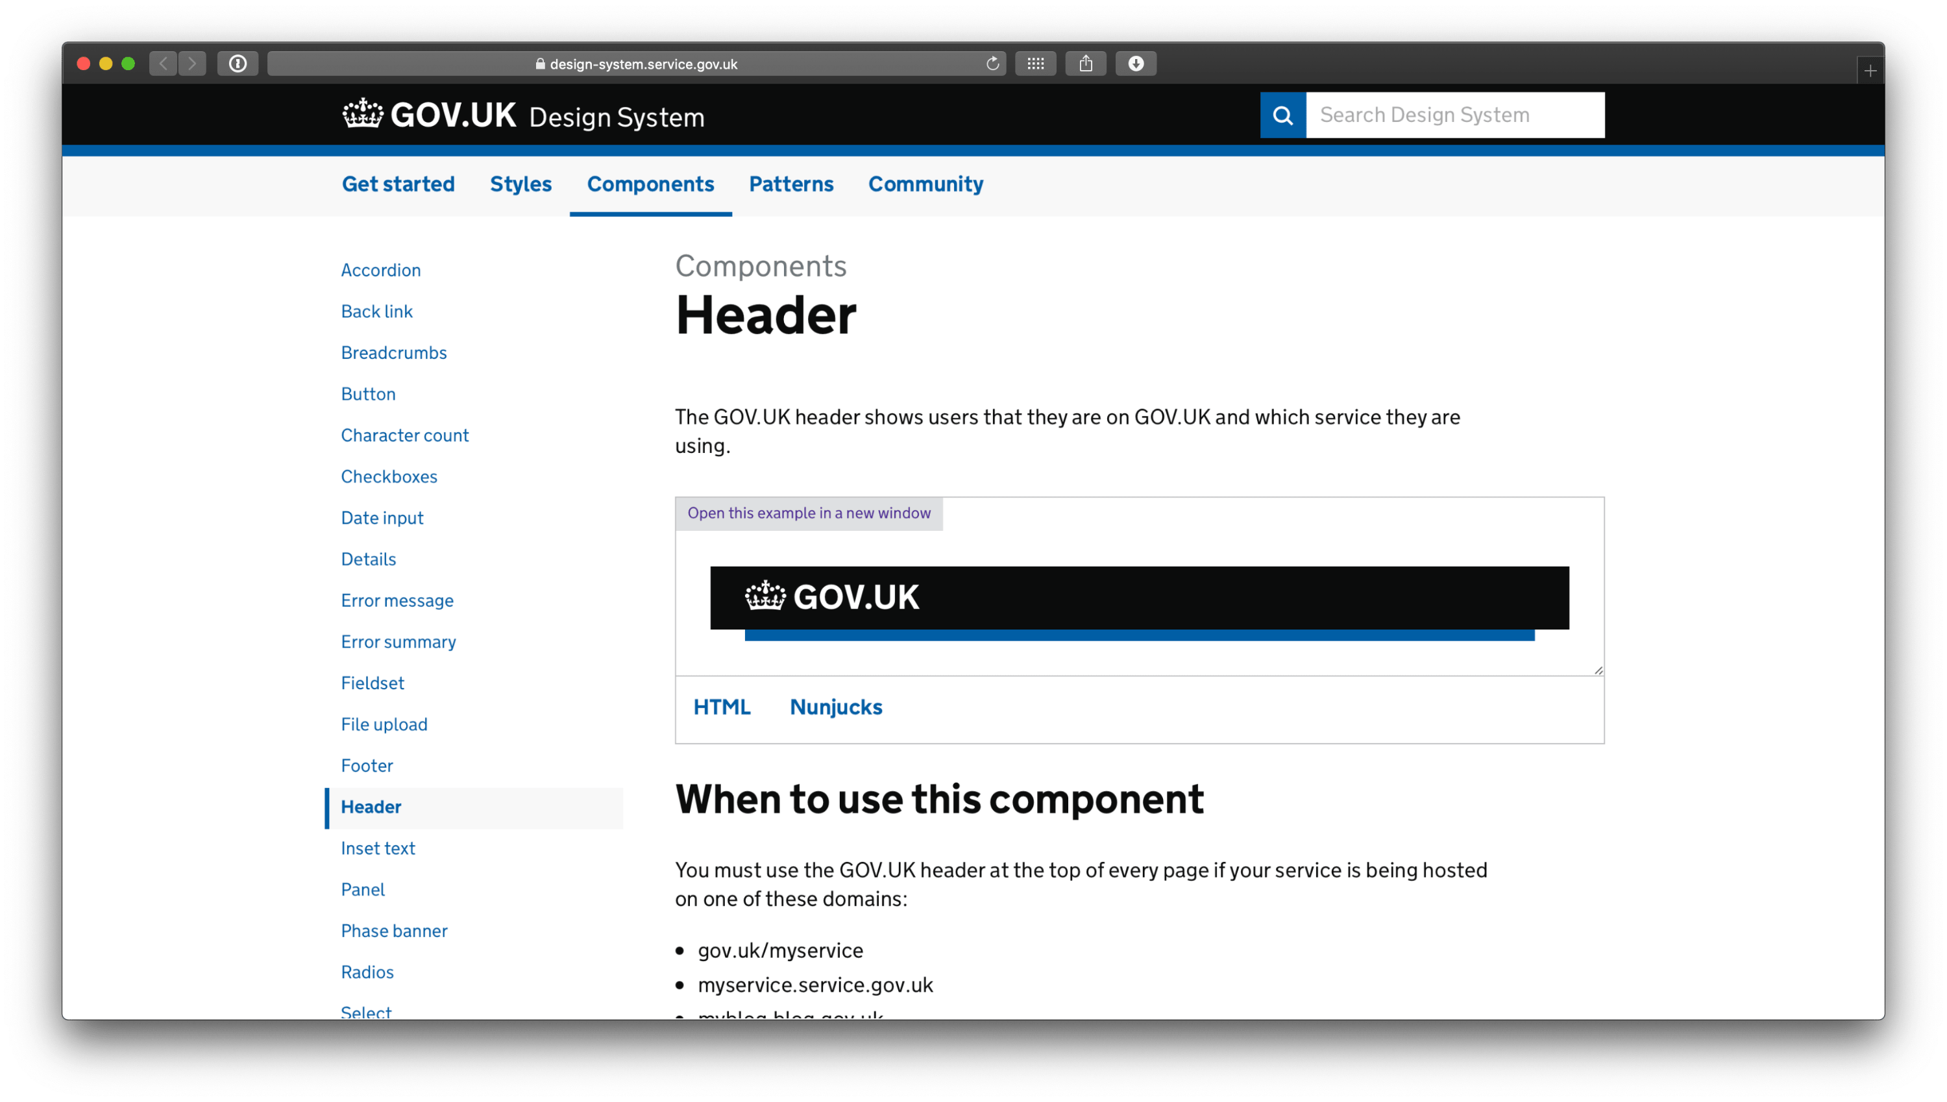Go to the Patterns navigation tab
The image size is (1947, 1102).
[790, 184]
